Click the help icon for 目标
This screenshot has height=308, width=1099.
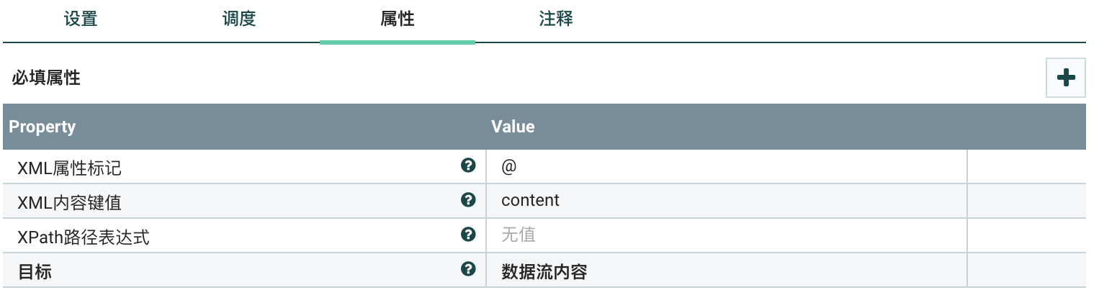[x=468, y=269]
